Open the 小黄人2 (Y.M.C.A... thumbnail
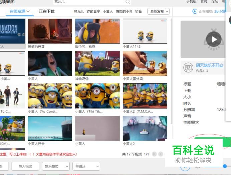Screen dimensions: 231x175 [145, 96]
